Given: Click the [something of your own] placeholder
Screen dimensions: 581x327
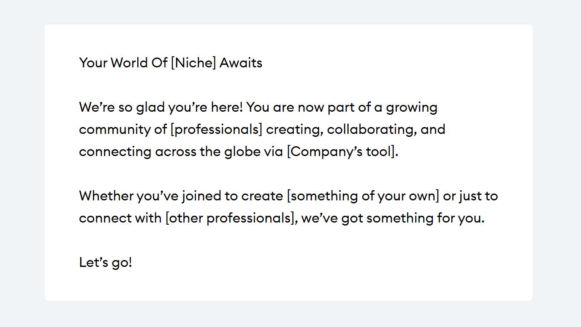Looking at the screenshot, I should pyautogui.click(x=363, y=196).
